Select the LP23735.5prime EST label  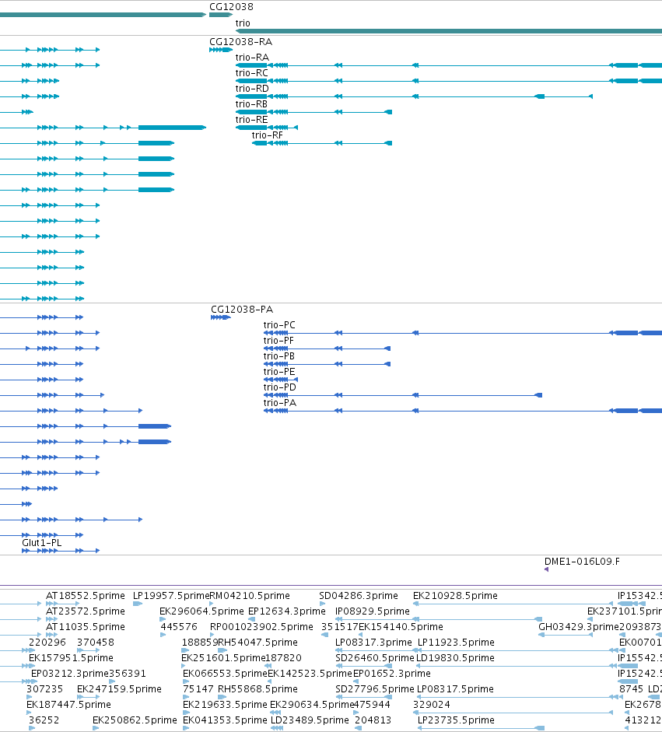(x=456, y=720)
